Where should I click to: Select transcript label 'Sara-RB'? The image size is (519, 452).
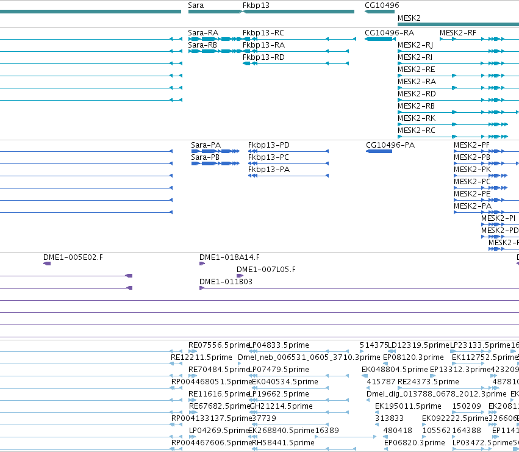(202, 45)
